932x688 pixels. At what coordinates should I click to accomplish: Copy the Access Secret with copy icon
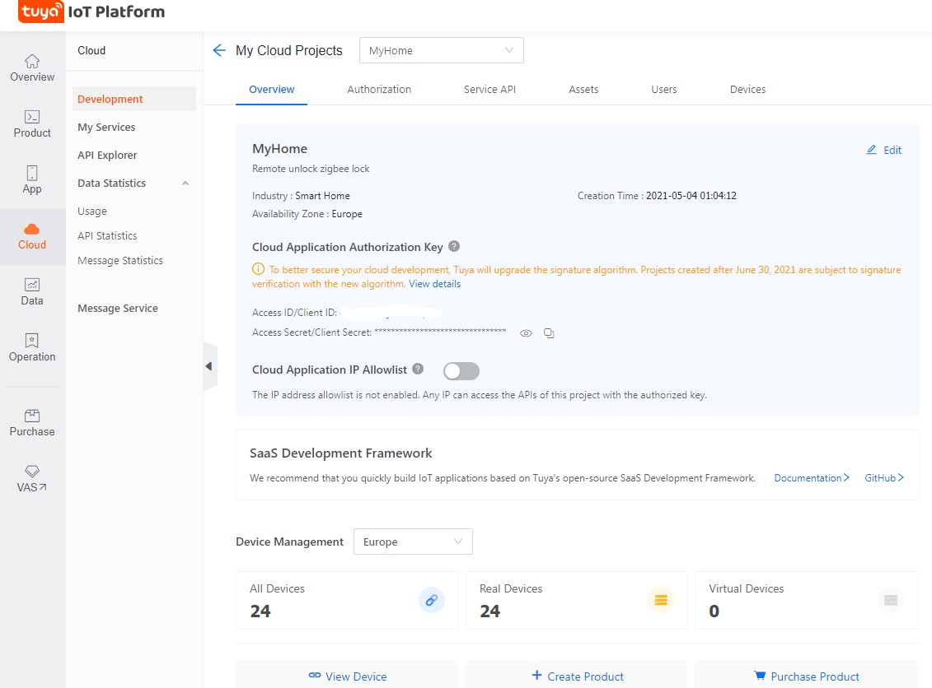pos(549,333)
